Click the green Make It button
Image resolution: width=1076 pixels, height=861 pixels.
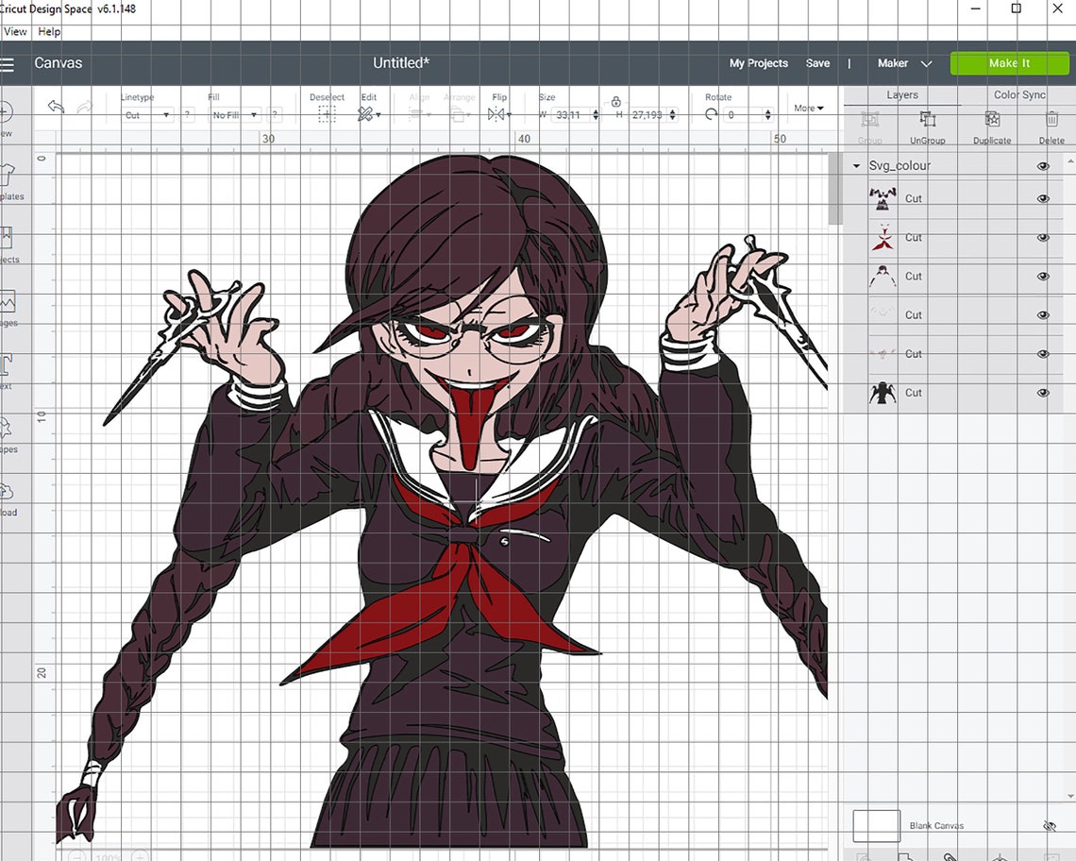point(1009,63)
